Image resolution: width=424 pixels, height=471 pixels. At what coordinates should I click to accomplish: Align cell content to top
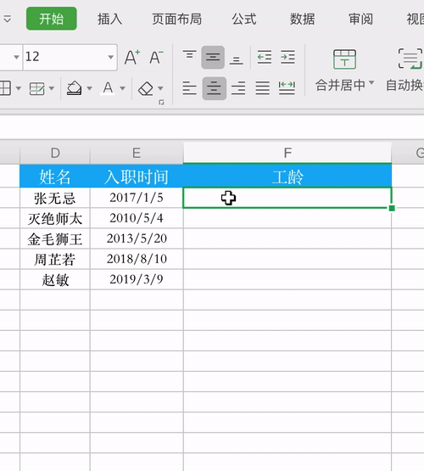[x=190, y=55]
